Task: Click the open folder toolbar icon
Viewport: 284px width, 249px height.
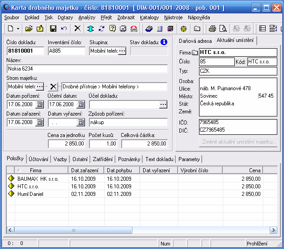Action: [x=29, y=29]
